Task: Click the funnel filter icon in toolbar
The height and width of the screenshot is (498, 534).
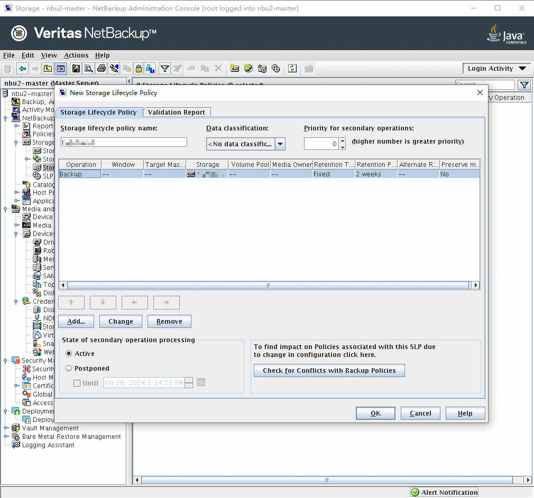Action: 165,69
